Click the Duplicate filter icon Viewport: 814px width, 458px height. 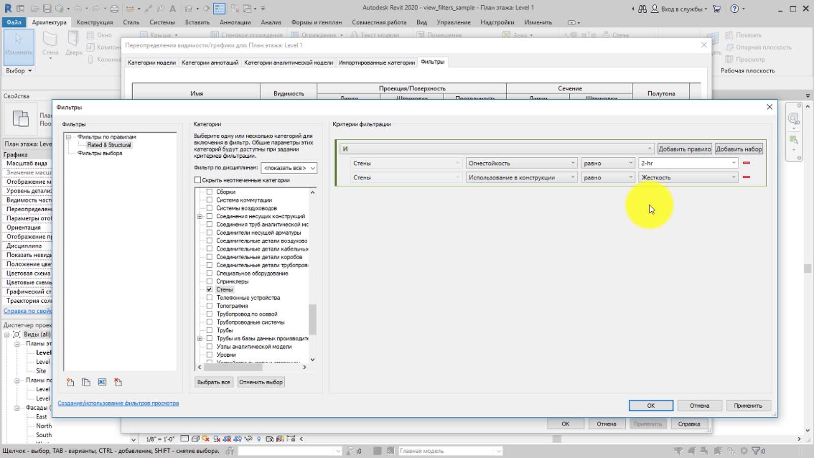[x=86, y=382]
